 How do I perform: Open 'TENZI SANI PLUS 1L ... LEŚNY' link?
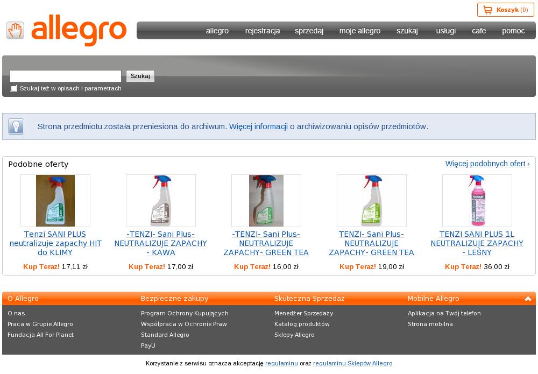point(477,243)
